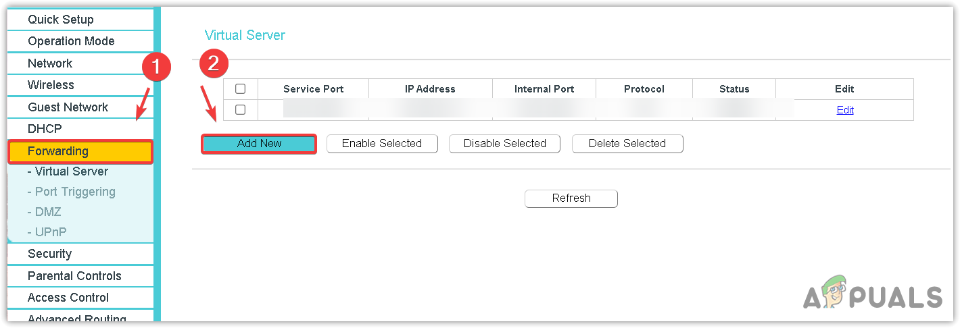Open the Network menu item
The width and height of the screenshot is (960, 328).
[50, 63]
